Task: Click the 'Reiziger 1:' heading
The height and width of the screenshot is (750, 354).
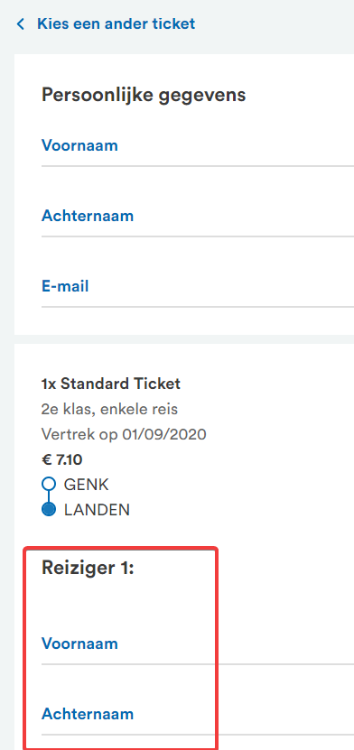Action: coord(88,568)
